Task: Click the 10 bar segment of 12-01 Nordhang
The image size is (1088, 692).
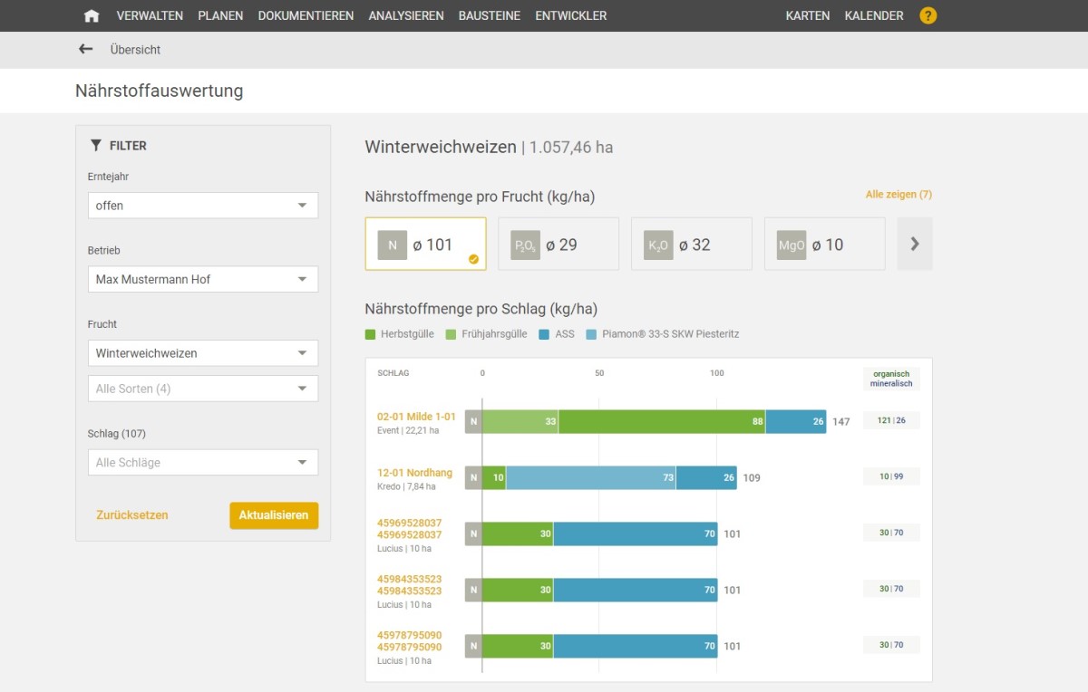Action: click(x=494, y=477)
